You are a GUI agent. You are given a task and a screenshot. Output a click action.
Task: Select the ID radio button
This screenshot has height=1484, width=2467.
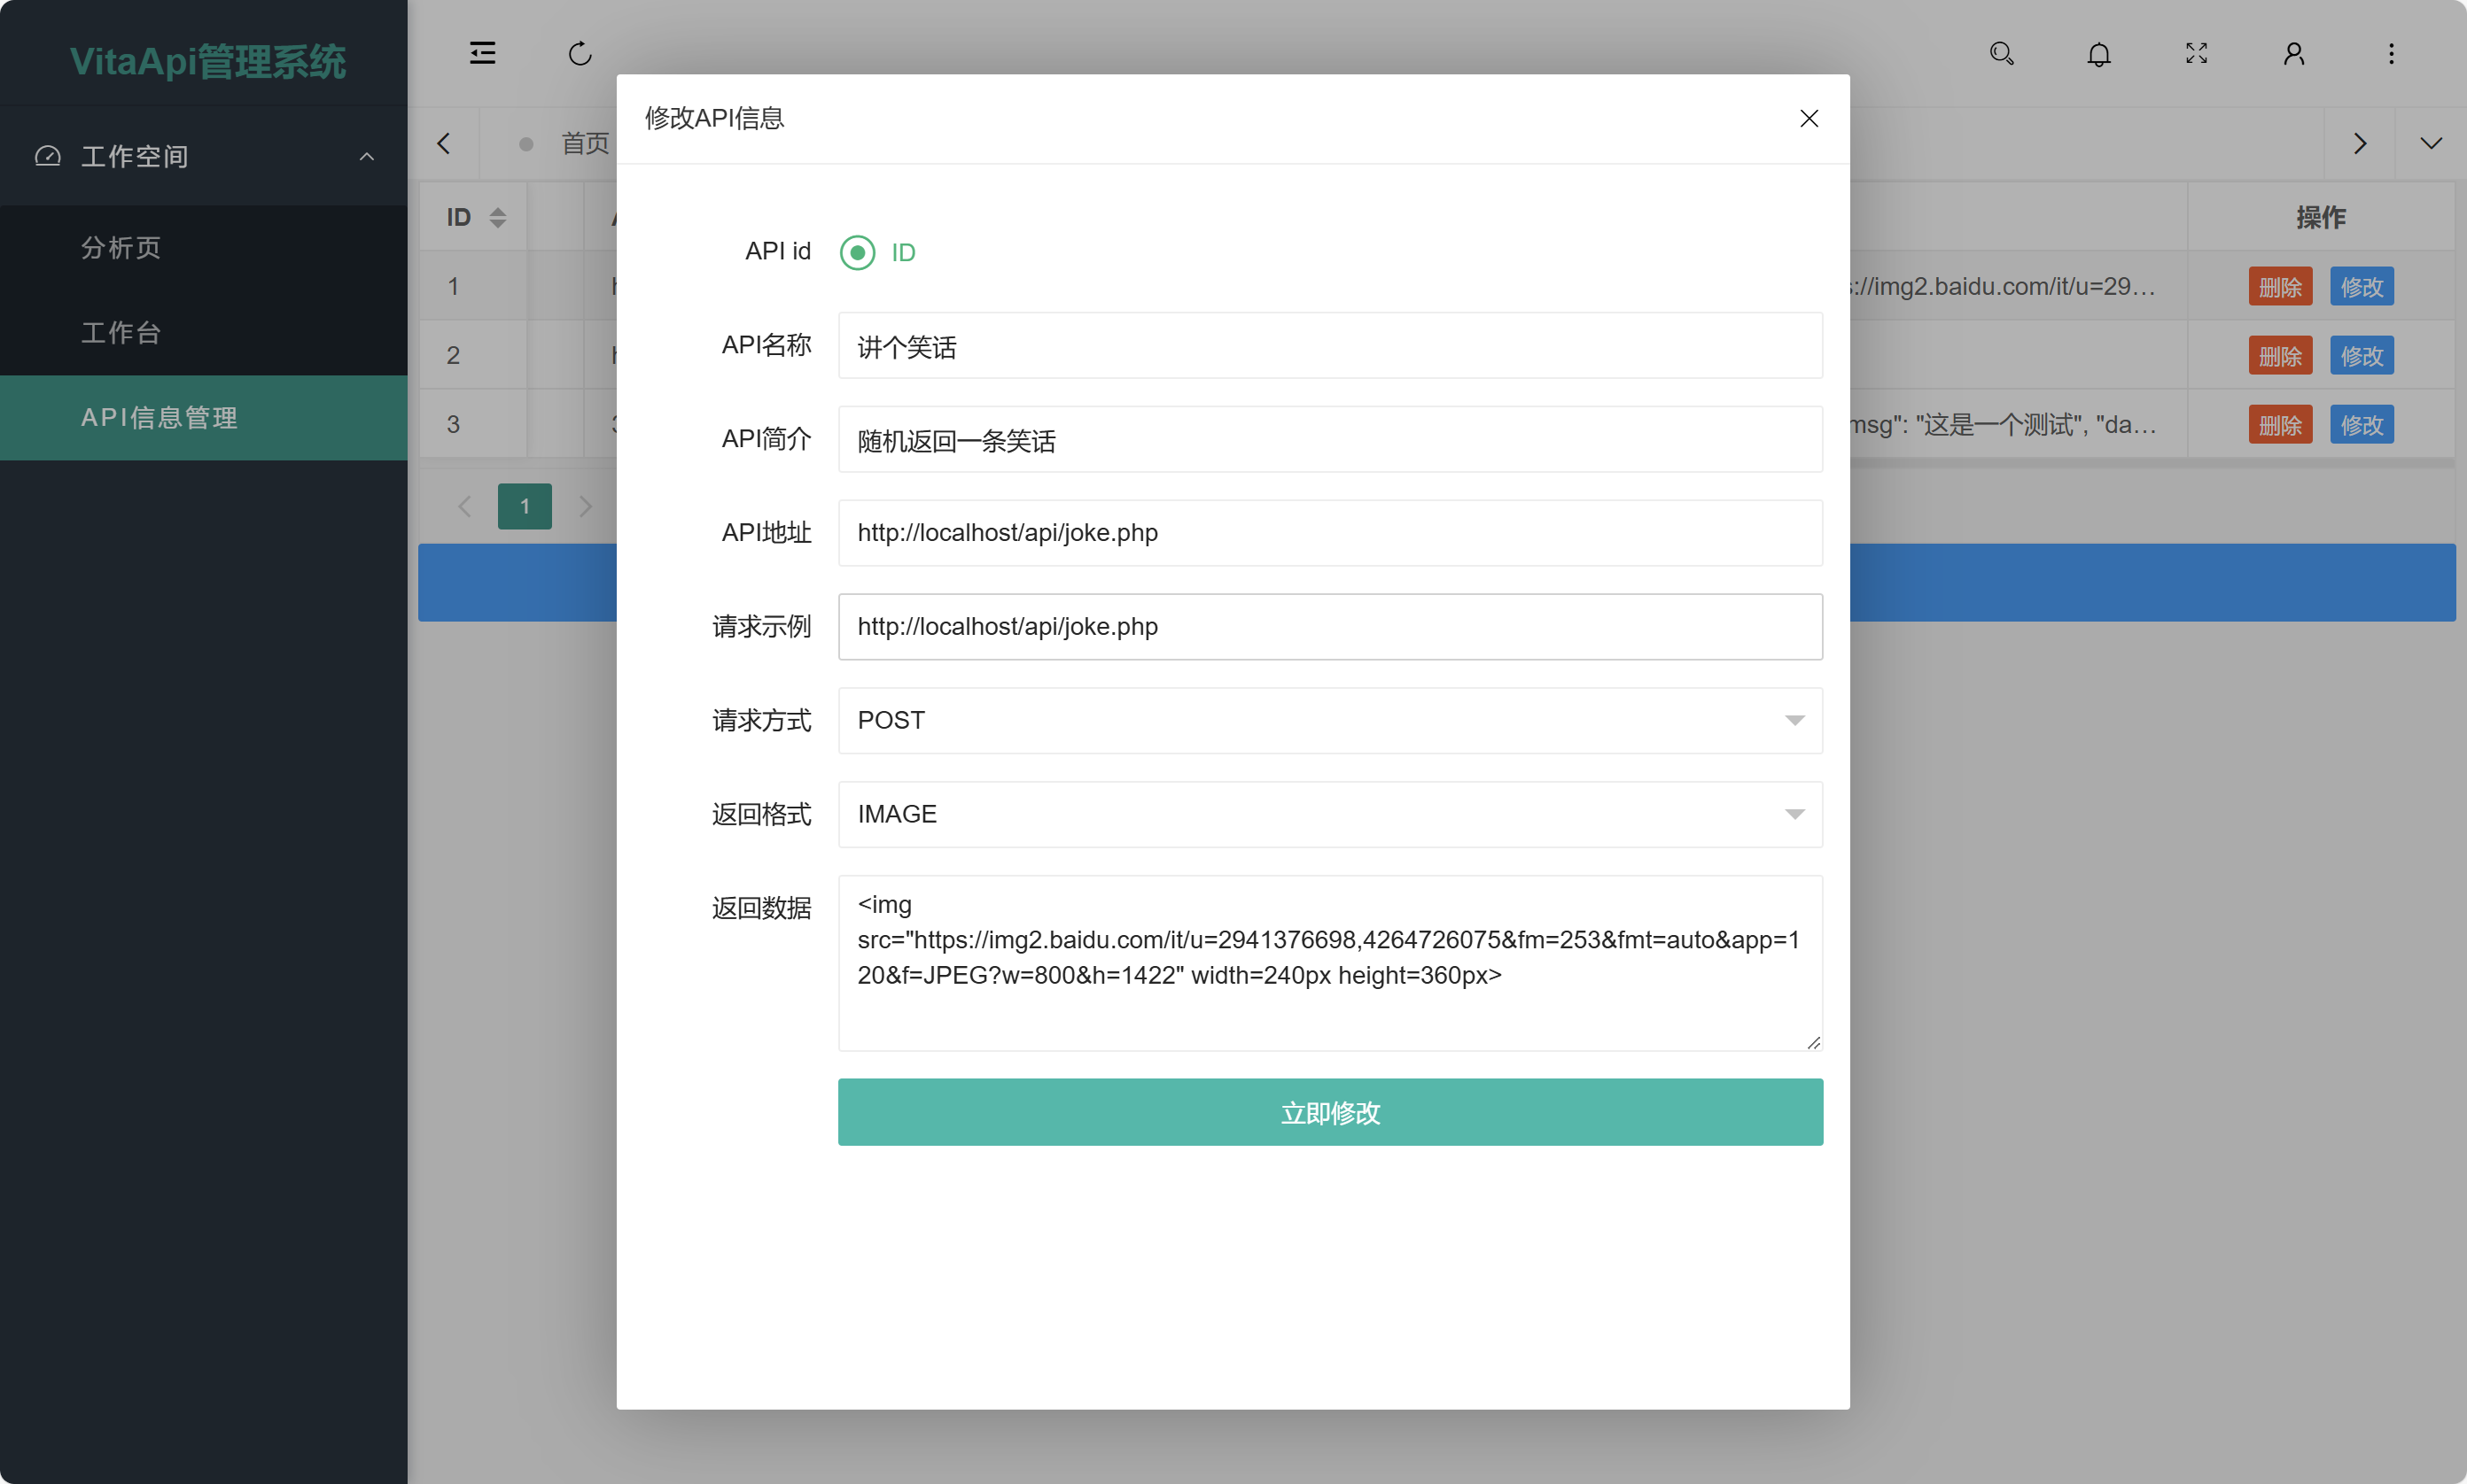858,252
